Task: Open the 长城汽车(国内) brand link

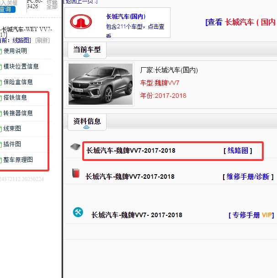Action: tap(126, 16)
